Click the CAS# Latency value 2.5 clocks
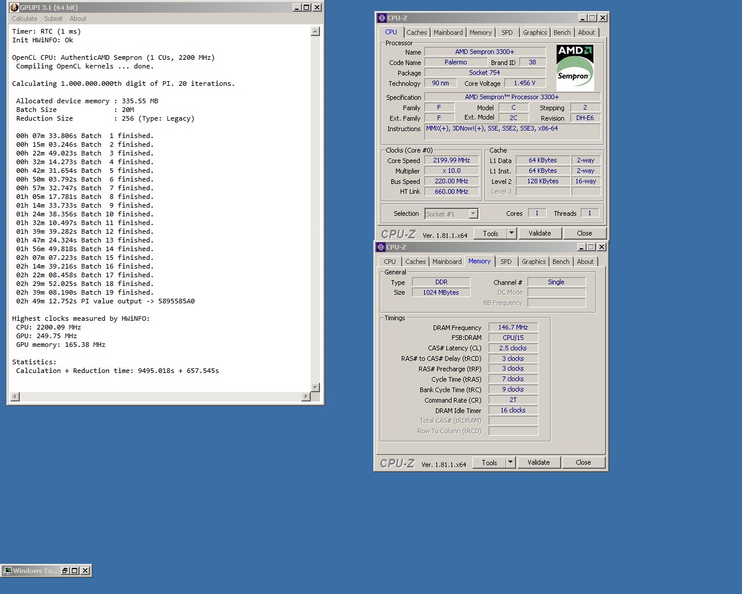 pyautogui.click(x=513, y=348)
